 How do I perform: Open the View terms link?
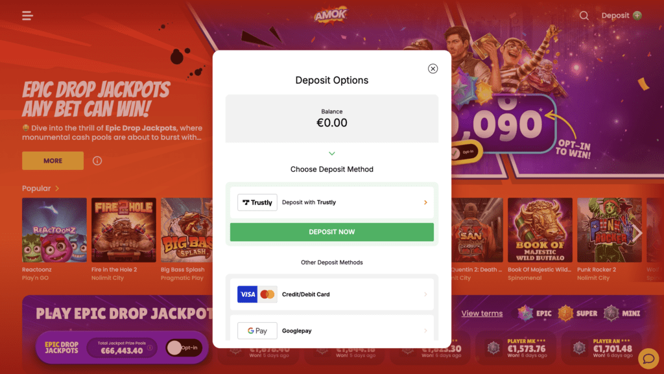482,313
